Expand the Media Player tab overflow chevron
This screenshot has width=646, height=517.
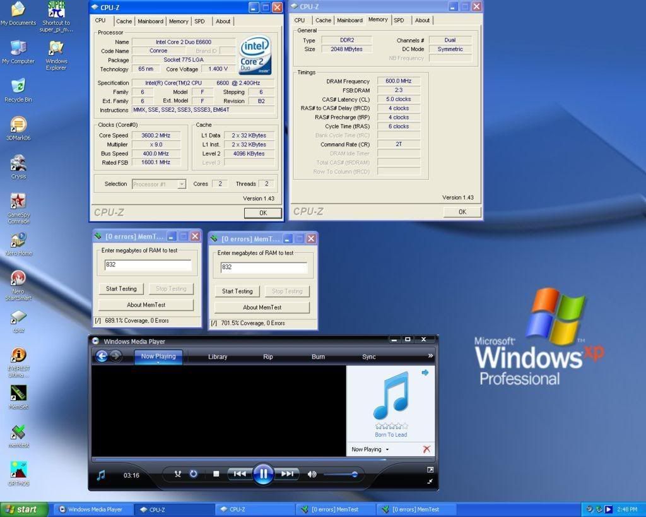tap(430, 356)
